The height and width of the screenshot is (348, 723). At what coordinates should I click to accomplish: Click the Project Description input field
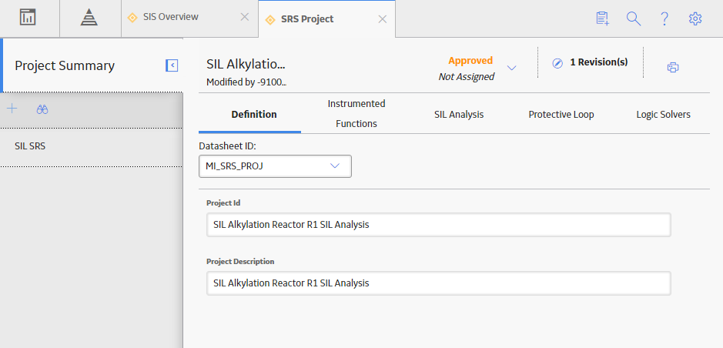[x=439, y=283]
